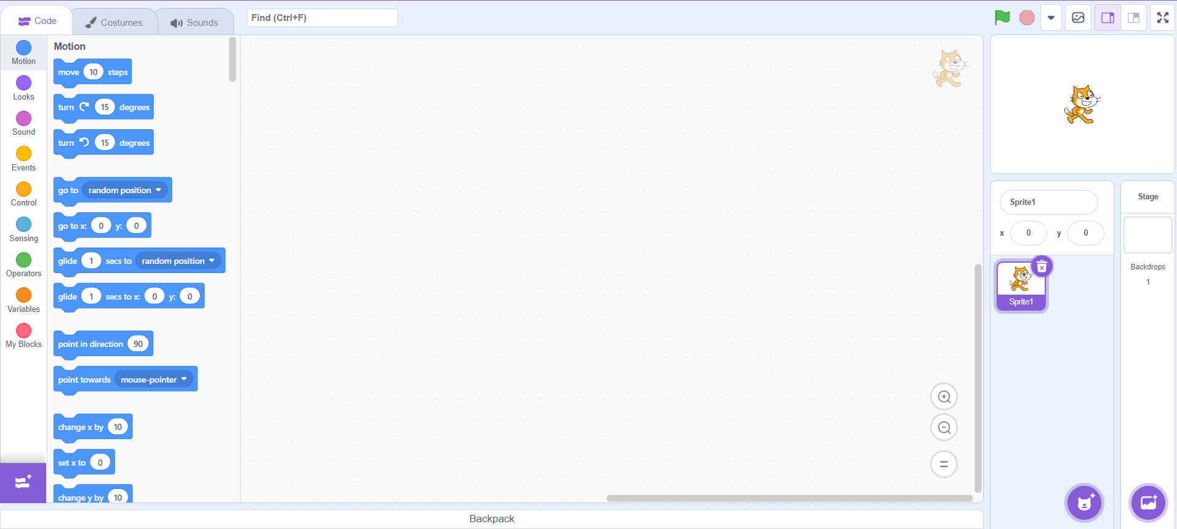Image resolution: width=1177 pixels, height=529 pixels.
Task: Switch to small stage layout
Action: 1133,18
